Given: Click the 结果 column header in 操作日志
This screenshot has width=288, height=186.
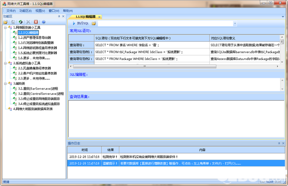Looking at the screenshot, I should pyautogui.click(x=110, y=150).
